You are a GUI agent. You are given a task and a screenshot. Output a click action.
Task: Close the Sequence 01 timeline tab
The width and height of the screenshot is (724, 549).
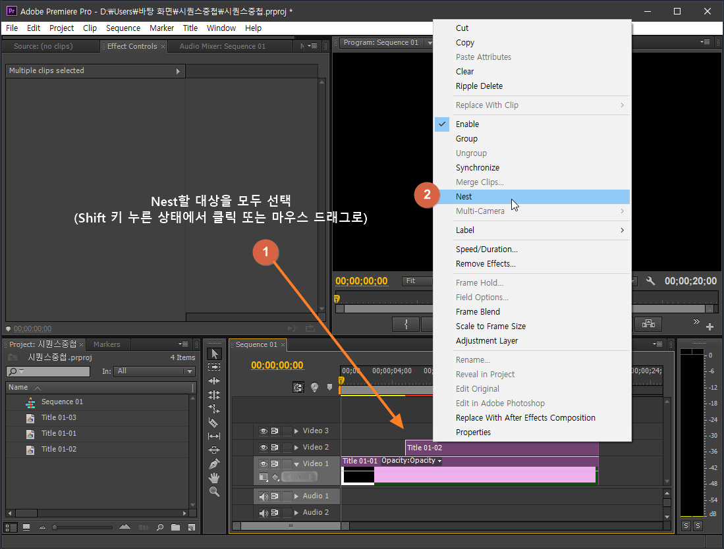tap(283, 345)
